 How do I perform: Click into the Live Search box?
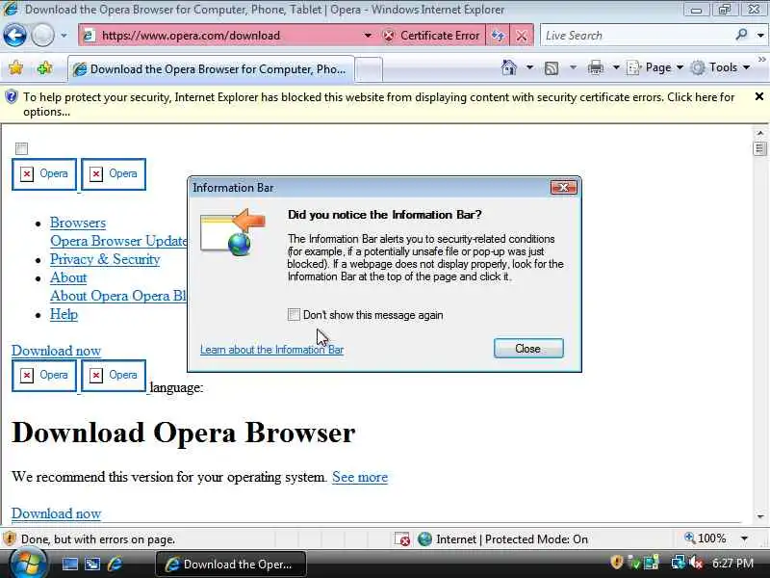coord(636,36)
